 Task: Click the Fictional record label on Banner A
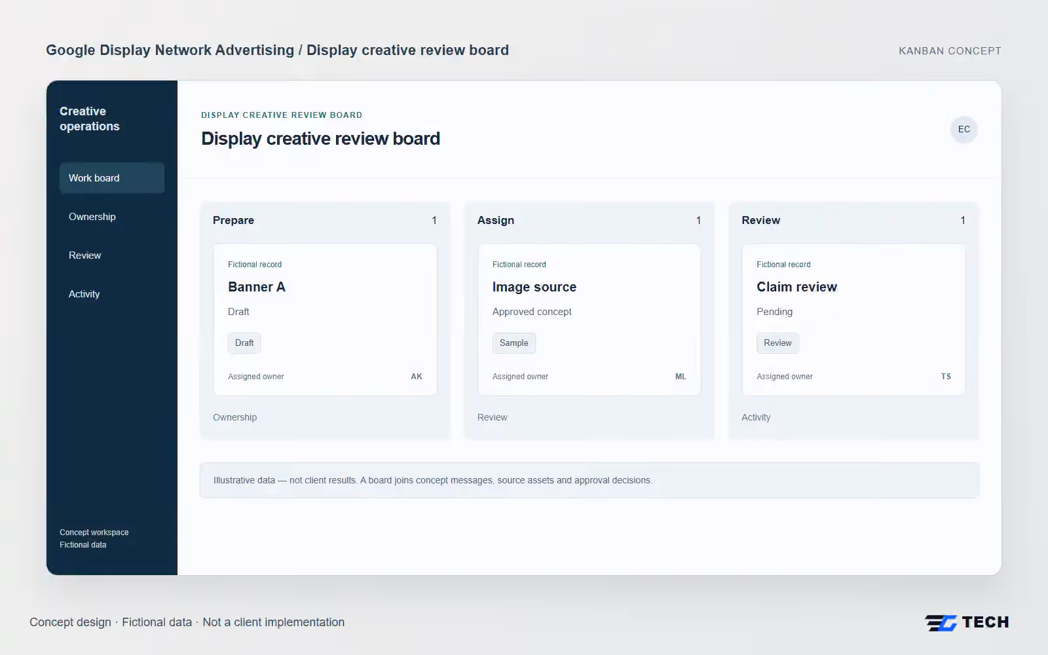pos(255,265)
